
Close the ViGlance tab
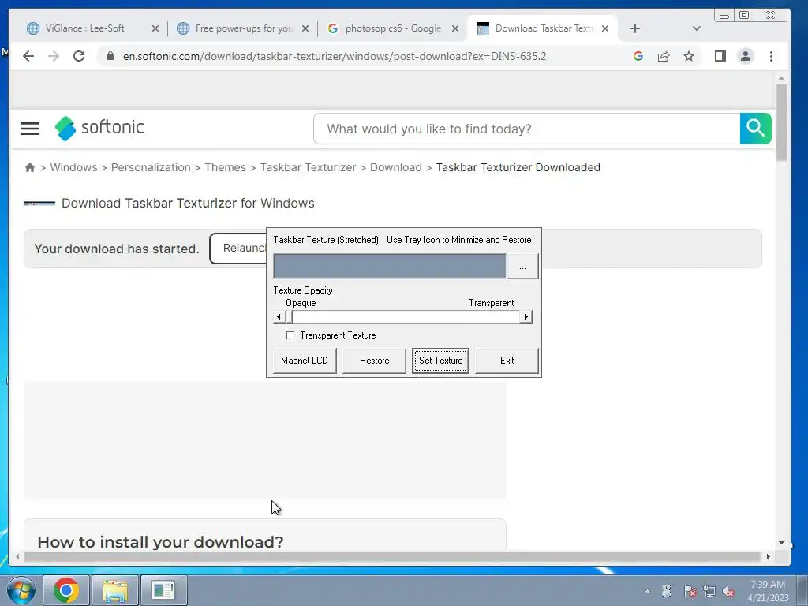[x=155, y=28]
